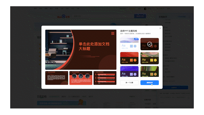Open the large title slide preview
Image resolution: width=204 pixels, height=115 pixels.
[x=81, y=49]
